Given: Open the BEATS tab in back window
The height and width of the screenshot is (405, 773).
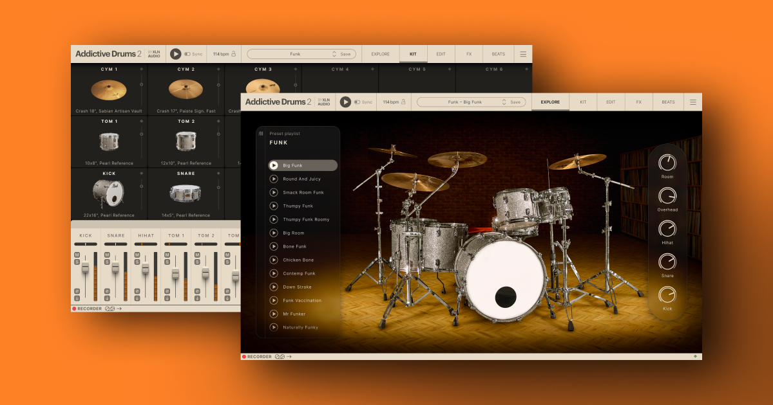Looking at the screenshot, I should tap(499, 54).
